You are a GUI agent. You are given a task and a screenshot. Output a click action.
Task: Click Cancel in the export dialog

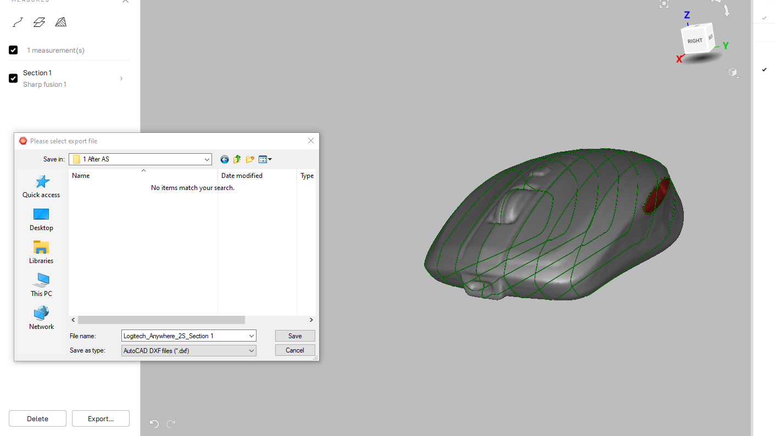295,350
